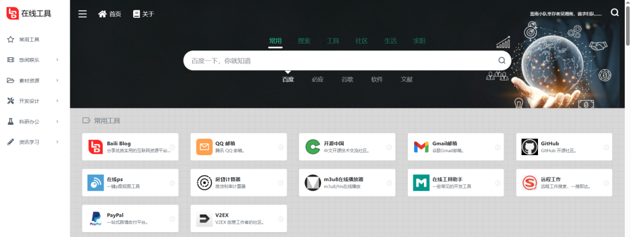Click the Gmail M icon
631x237 pixels.
421,147
